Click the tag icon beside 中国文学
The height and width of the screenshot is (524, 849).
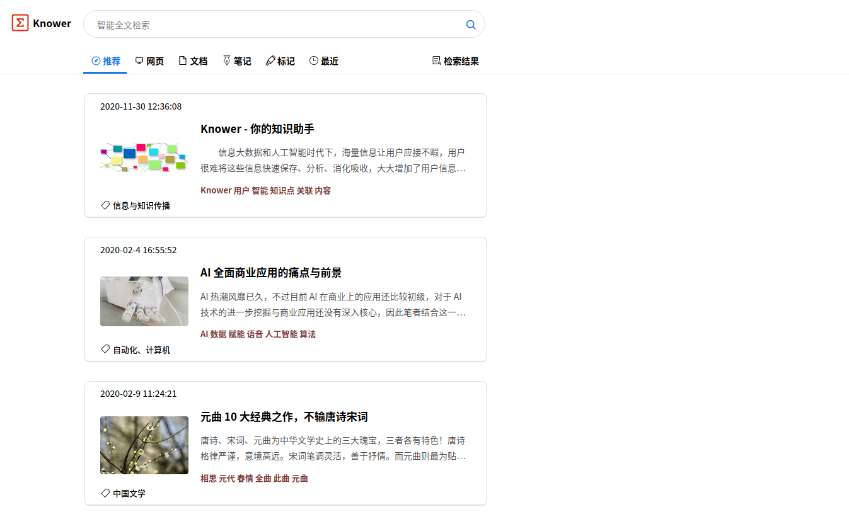pyautogui.click(x=105, y=493)
